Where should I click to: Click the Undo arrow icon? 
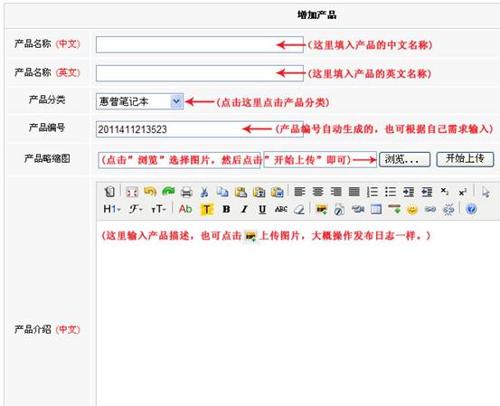(x=150, y=192)
